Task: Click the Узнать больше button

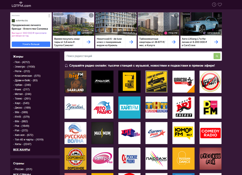Action: (31, 44)
